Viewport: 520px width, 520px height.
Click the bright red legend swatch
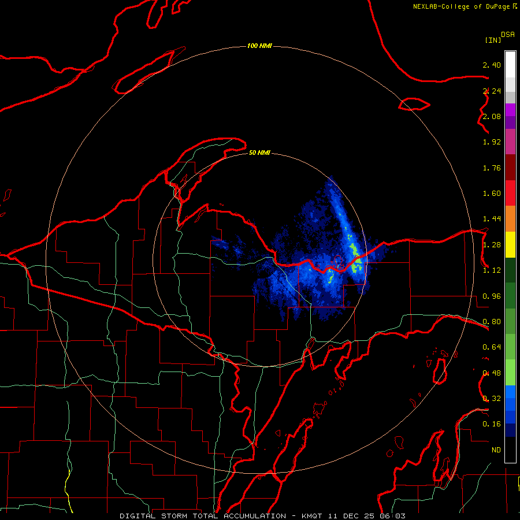click(x=510, y=193)
